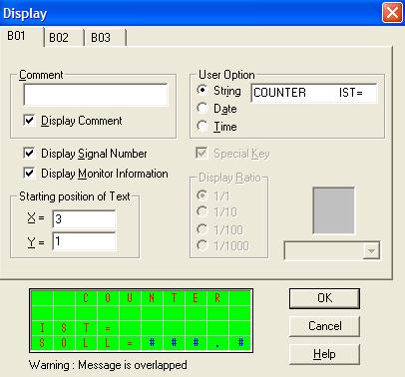Open the B03 tab
This screenshot has width=405, height=377.
(101, 38)
